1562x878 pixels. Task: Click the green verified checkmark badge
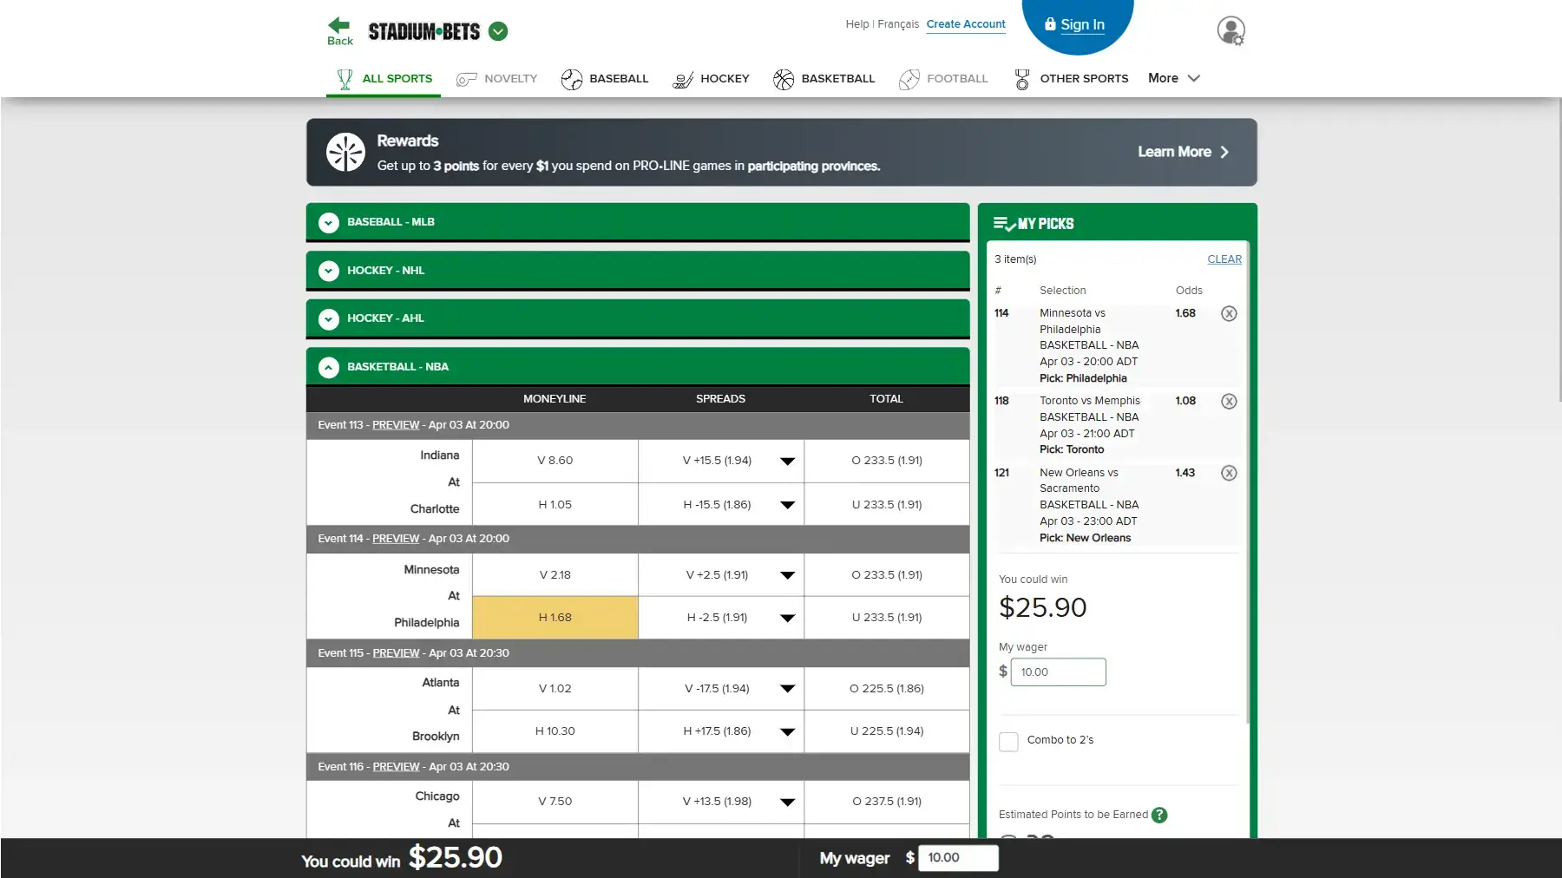tap(498, 31)
